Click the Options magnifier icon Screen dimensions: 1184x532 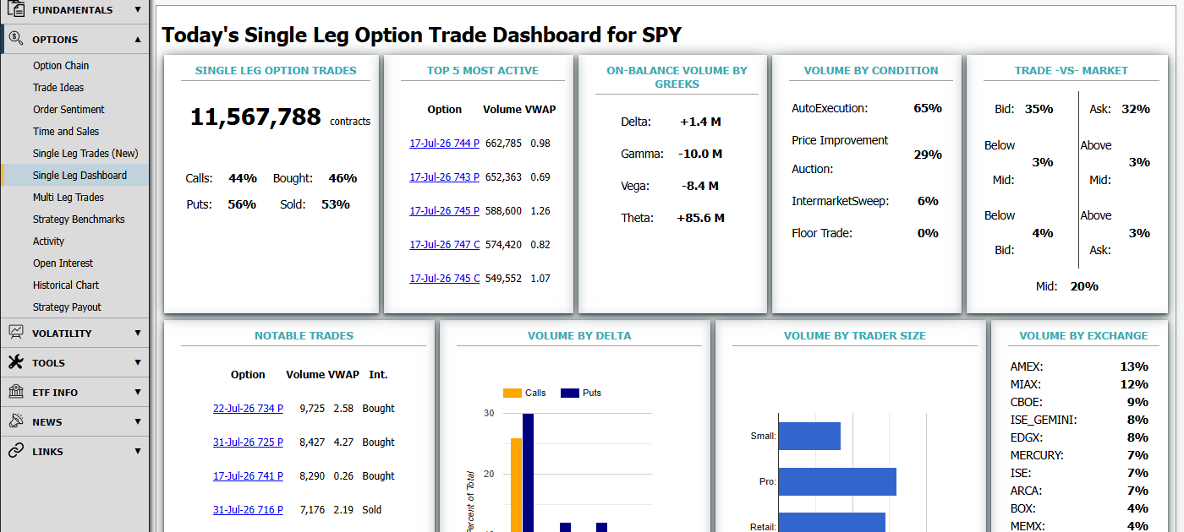(15, 39)
